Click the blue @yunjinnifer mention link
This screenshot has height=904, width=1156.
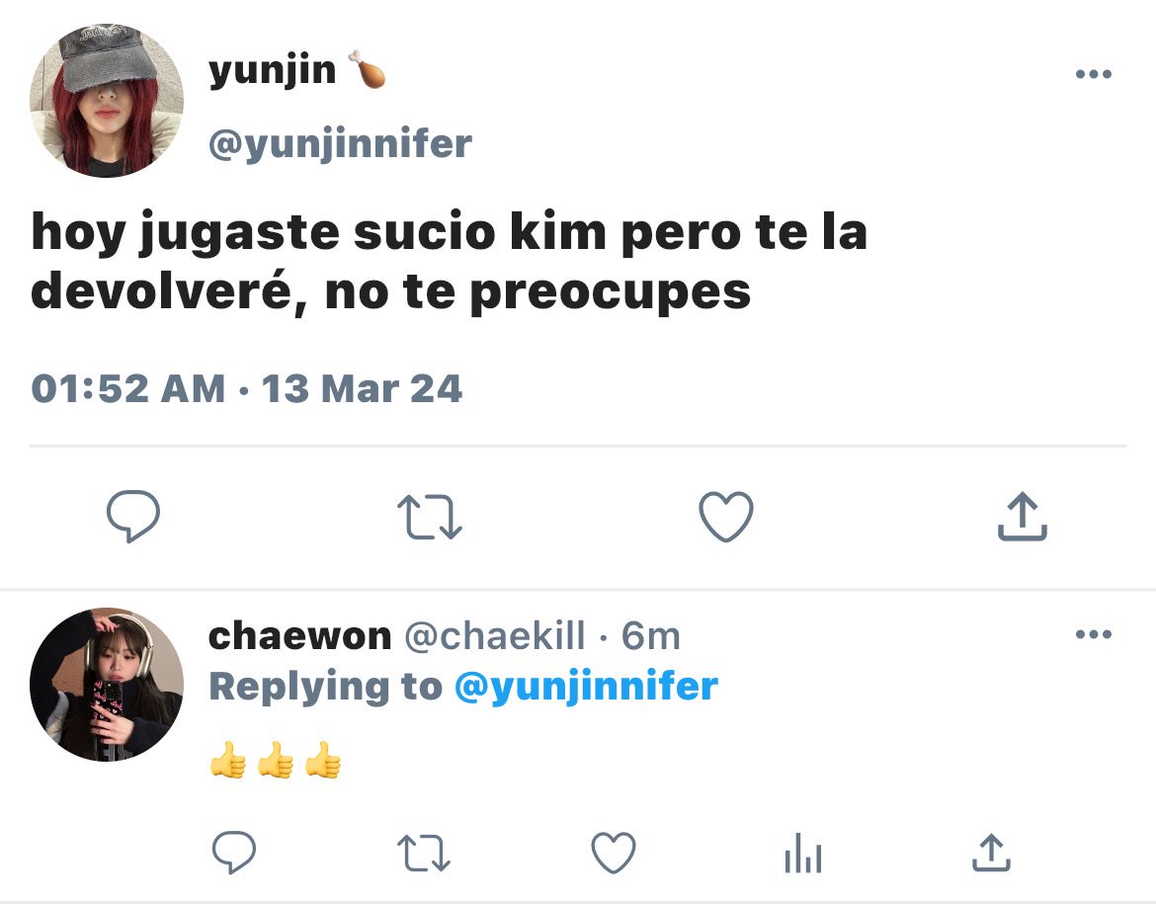(x=586, y=687)
